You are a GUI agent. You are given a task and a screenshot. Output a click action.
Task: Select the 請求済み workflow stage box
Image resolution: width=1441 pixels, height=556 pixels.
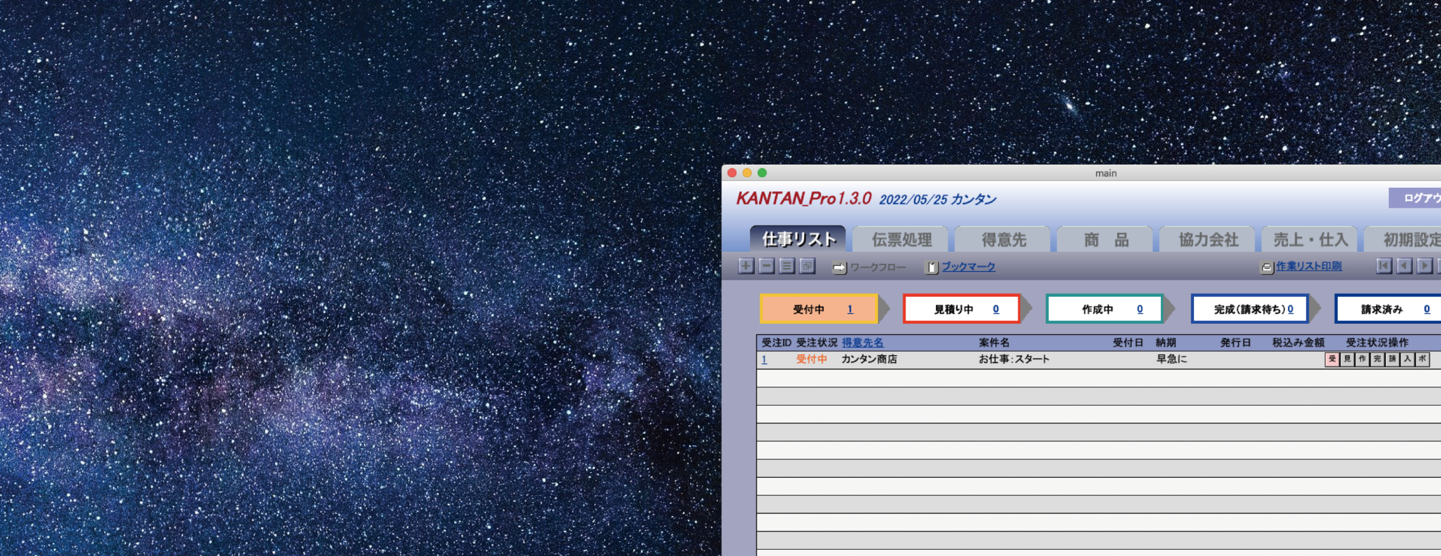(1389, 309)
